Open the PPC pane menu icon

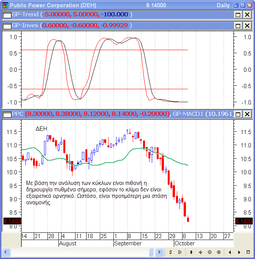coord(6,114)
